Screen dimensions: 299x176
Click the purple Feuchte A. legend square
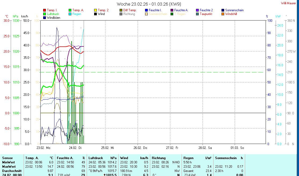172,10
